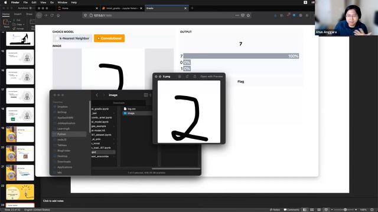
Task: Select slide 22 thumbnail
Action: [20, 192]
